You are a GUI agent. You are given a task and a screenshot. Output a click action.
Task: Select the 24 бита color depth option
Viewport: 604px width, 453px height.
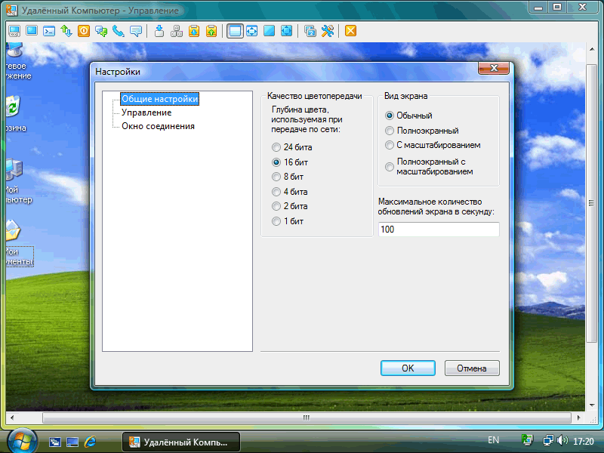tap(277, 147)
